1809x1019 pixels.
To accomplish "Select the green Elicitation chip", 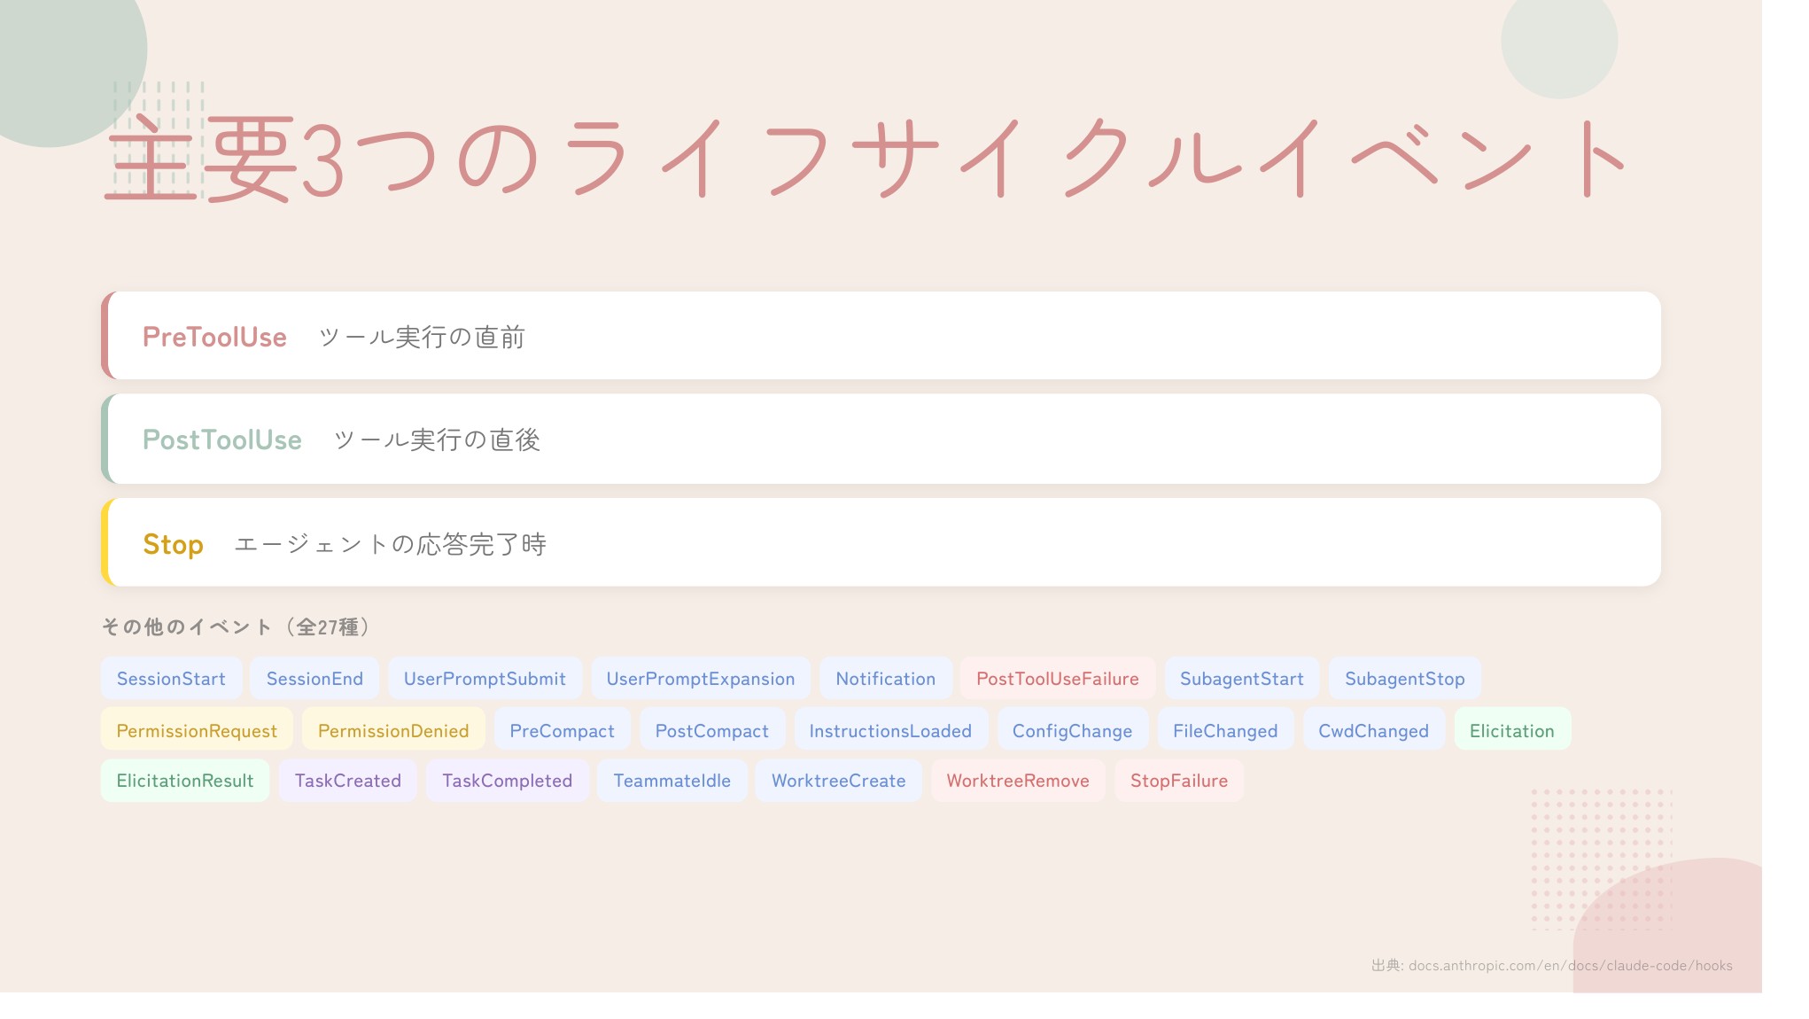I will tap(1511, 730).
